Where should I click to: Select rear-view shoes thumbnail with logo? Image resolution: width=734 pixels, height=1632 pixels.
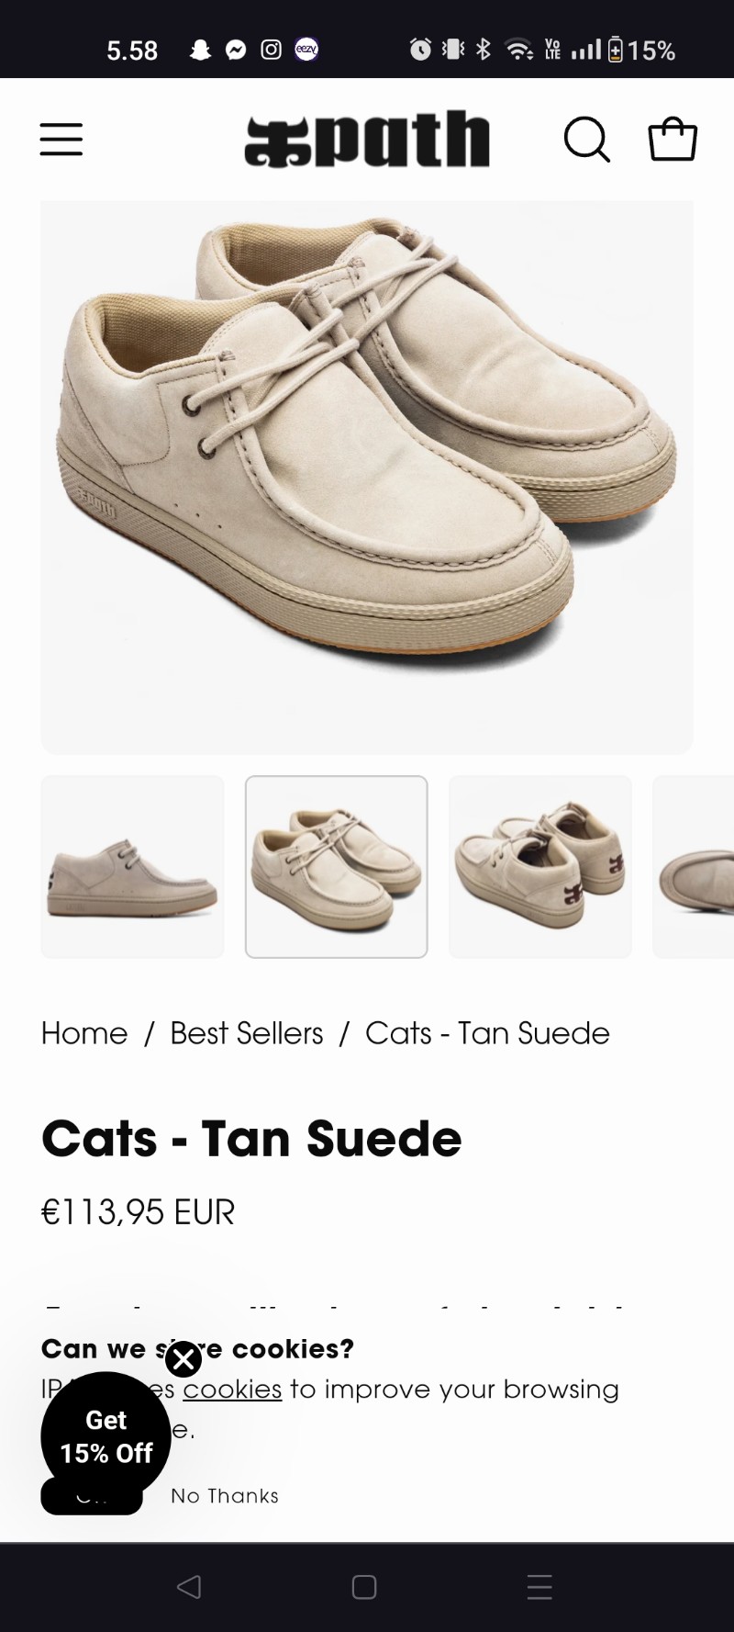(540, 867)
